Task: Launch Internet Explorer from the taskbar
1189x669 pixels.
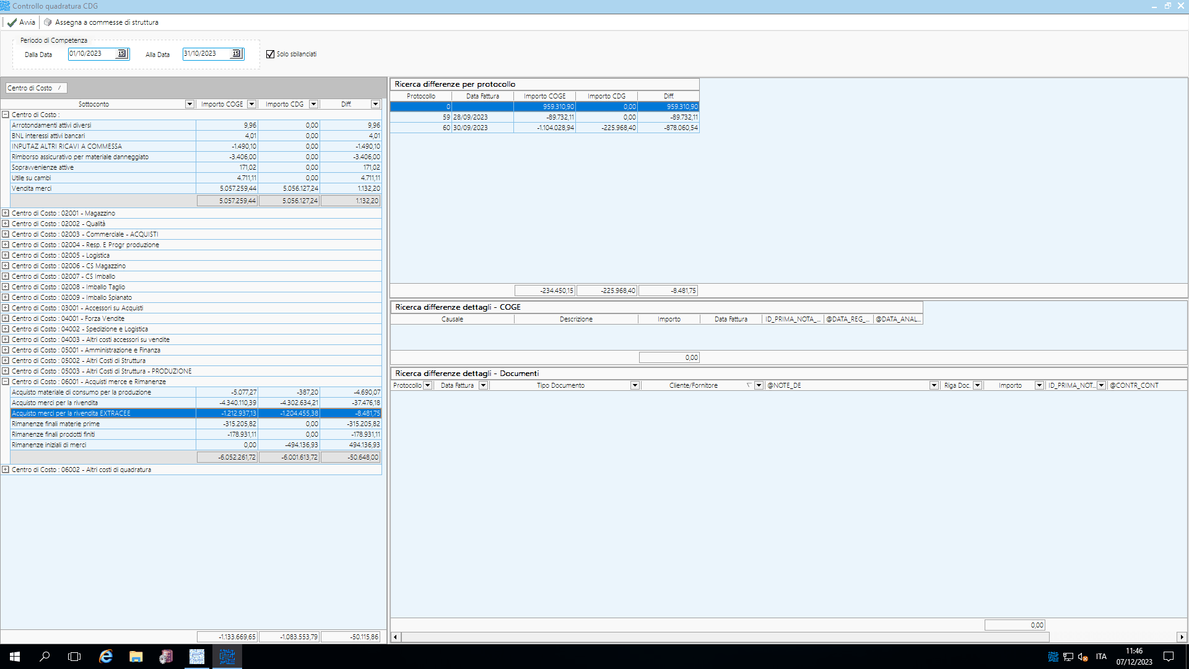Action: [x=106, y=657]
